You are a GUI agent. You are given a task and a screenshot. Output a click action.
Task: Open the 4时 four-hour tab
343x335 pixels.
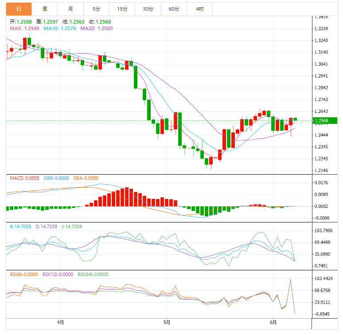(200, 9)
